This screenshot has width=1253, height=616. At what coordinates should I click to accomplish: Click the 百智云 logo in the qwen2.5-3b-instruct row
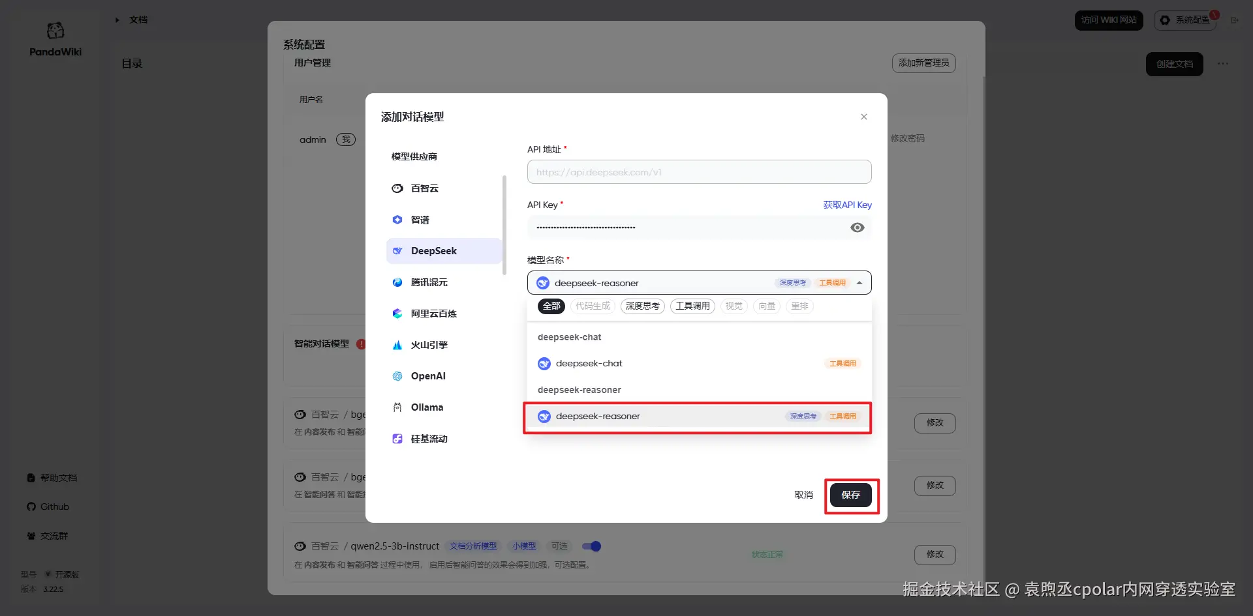pyautogui.click(x=300, y=546)
